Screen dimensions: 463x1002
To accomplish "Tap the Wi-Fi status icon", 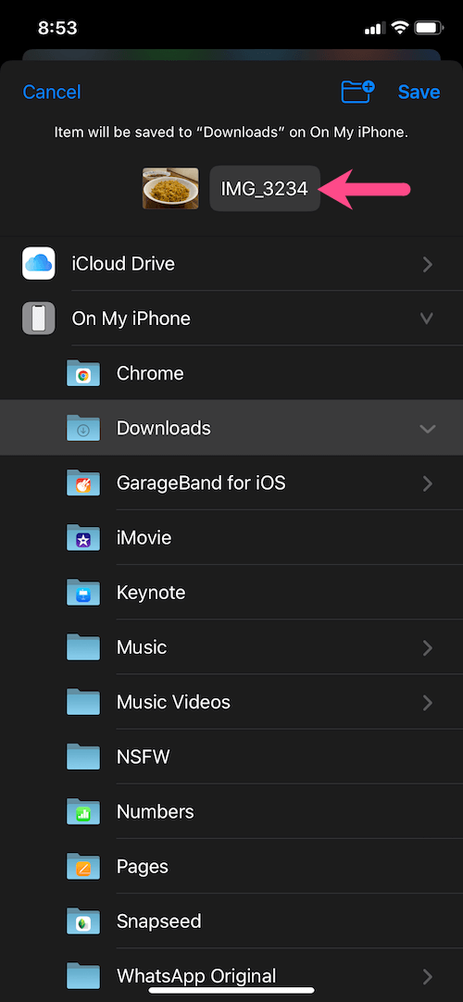I will 400,28.
